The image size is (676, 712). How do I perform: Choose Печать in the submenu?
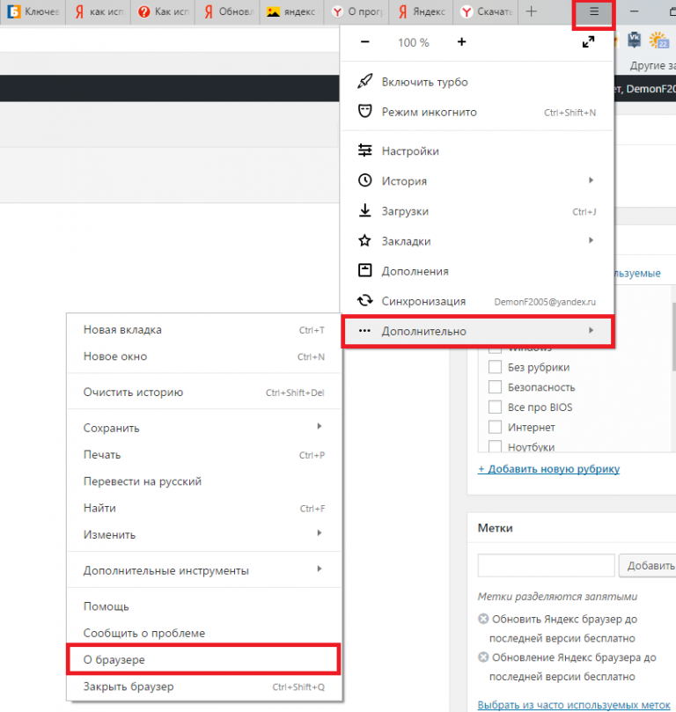coord(204,454)
